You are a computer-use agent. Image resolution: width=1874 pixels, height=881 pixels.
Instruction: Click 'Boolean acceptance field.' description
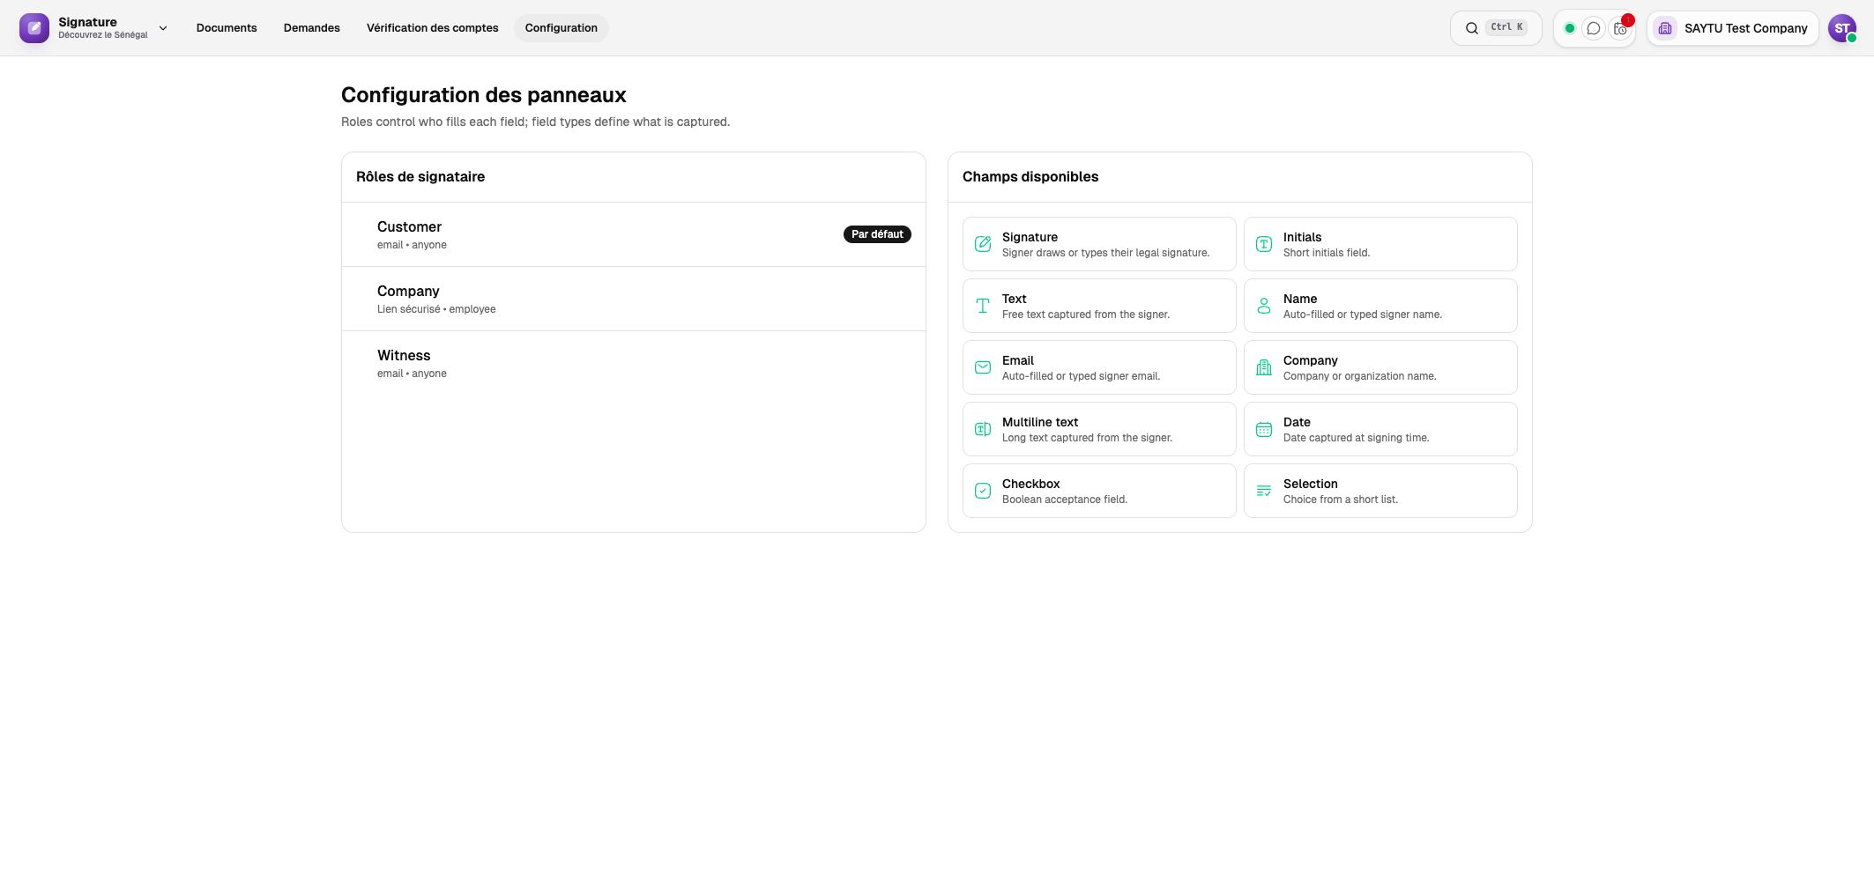coord(1065,500)
